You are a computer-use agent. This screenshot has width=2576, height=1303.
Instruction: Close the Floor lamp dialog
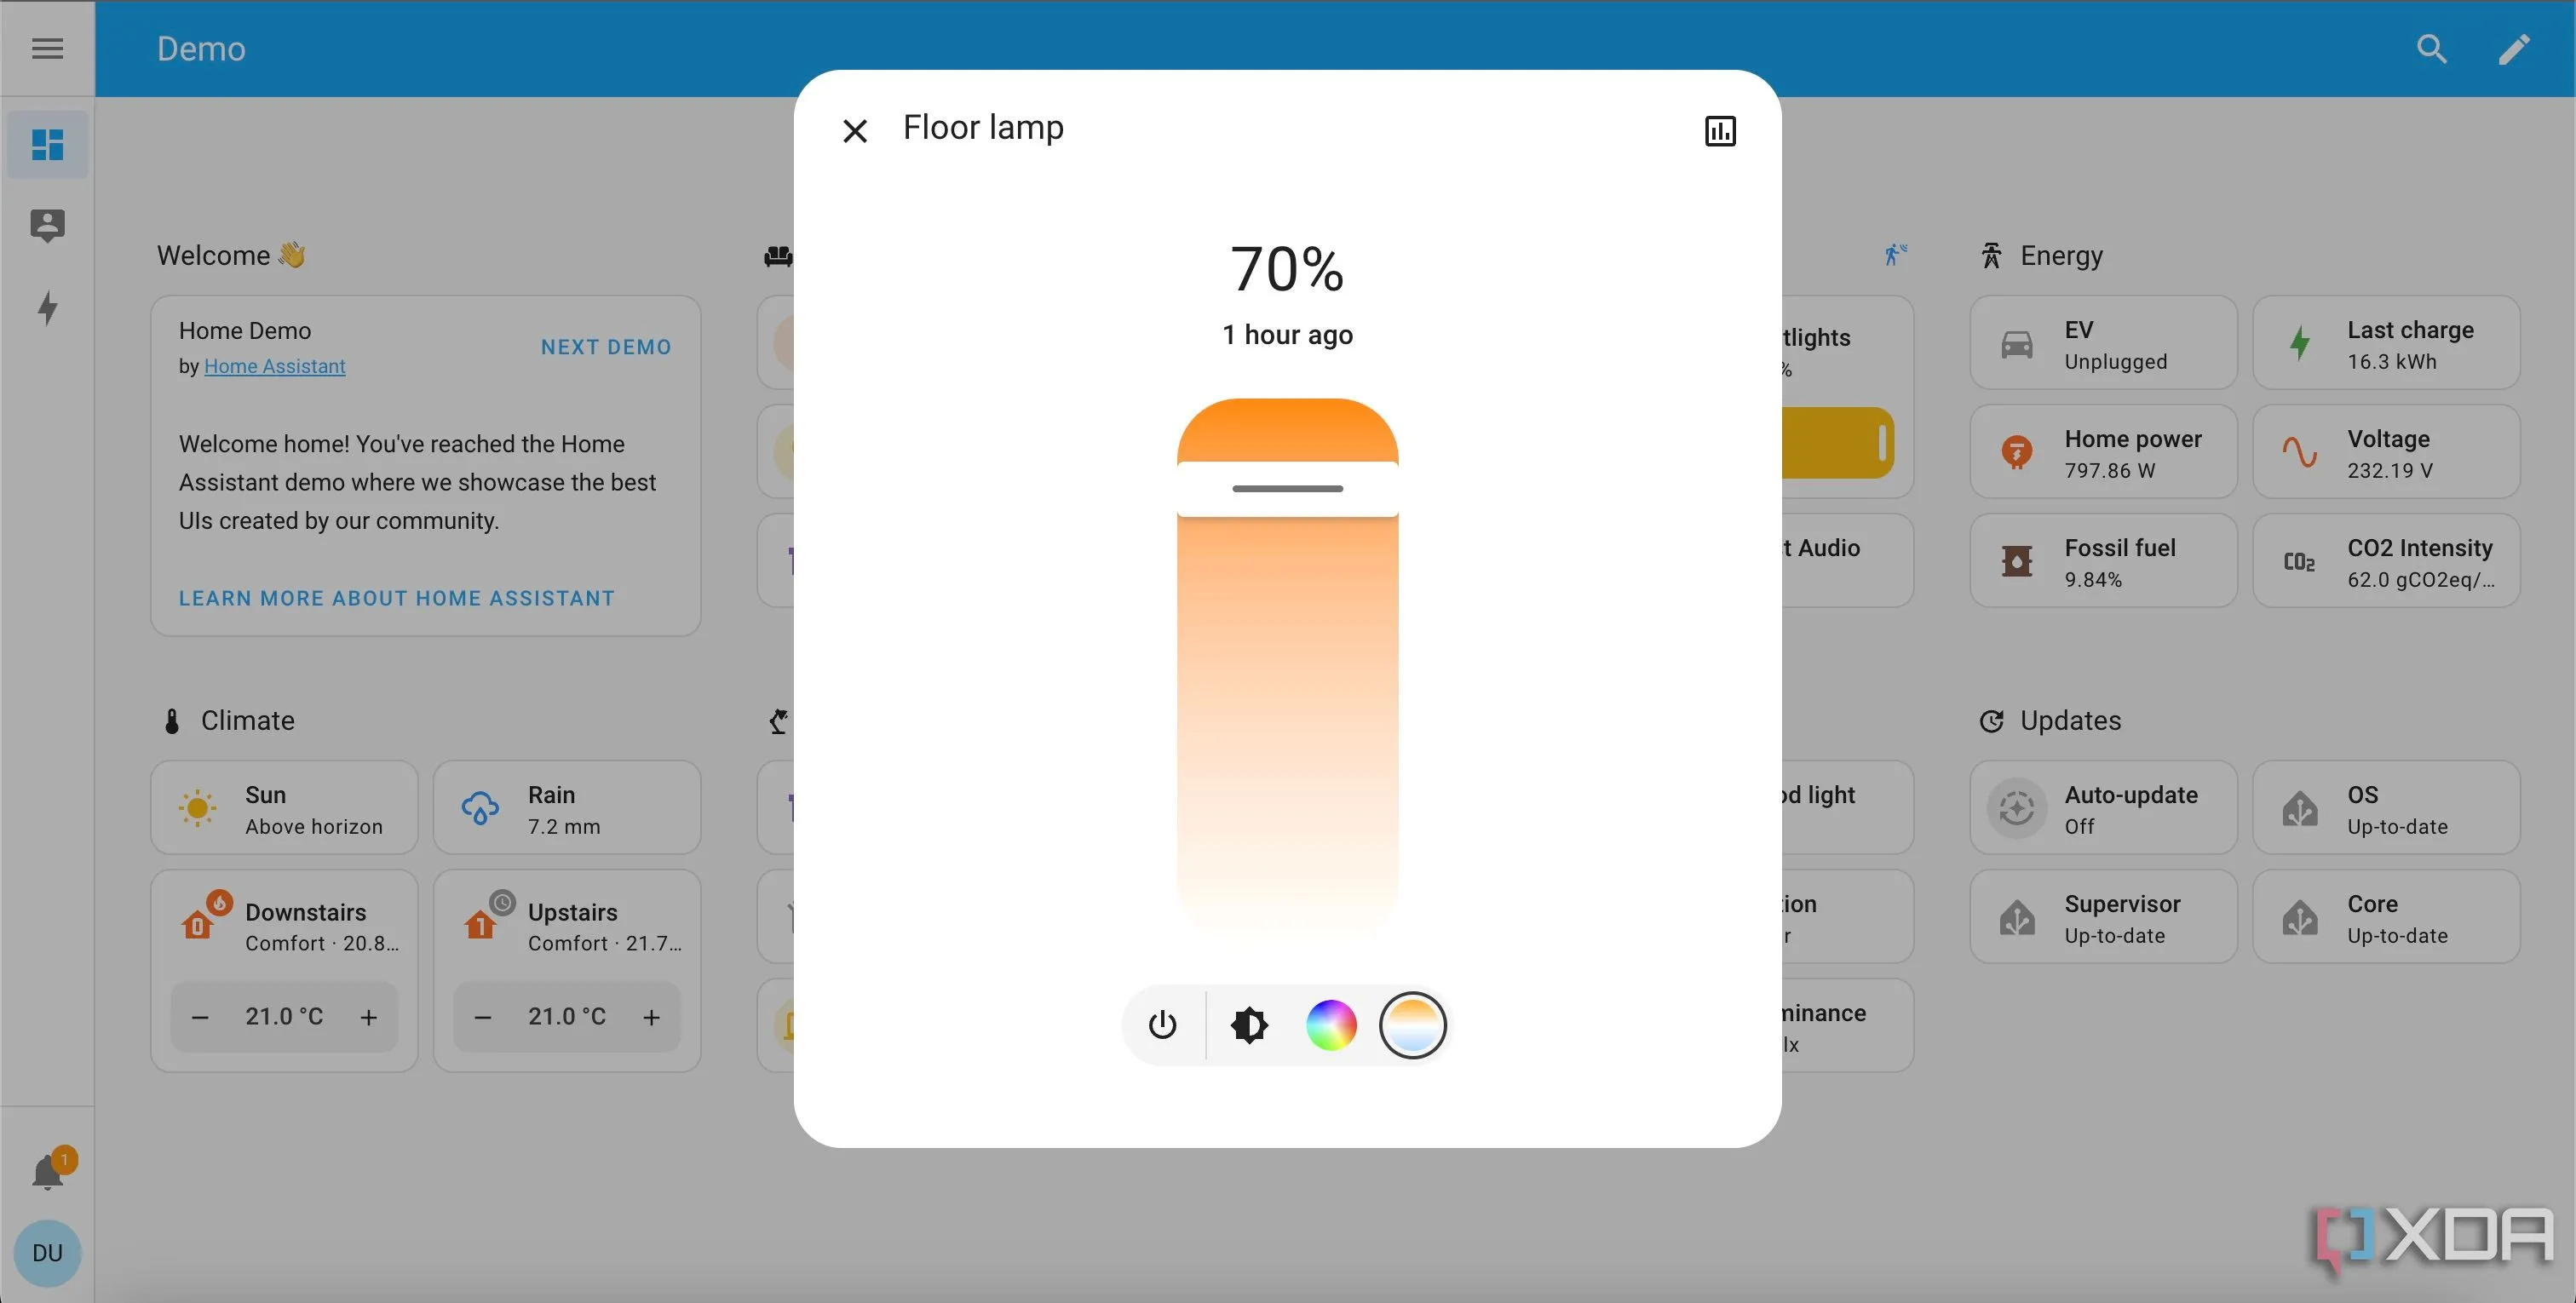855,131
